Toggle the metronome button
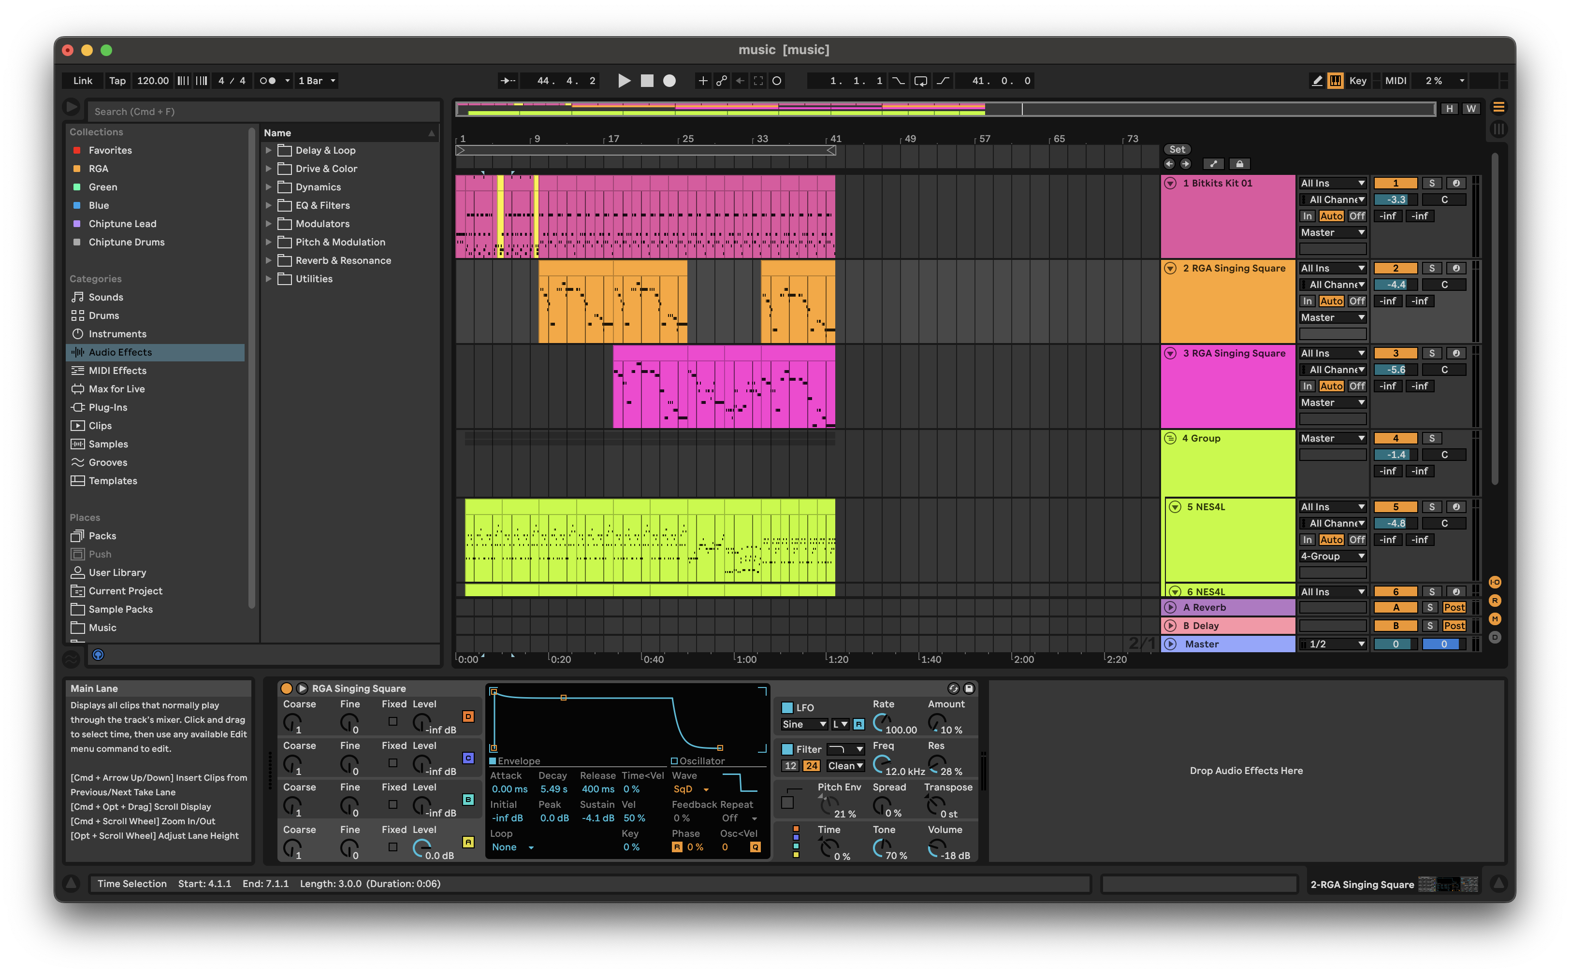The height and width of the screenshot is (974, 1570). (268, 81)
